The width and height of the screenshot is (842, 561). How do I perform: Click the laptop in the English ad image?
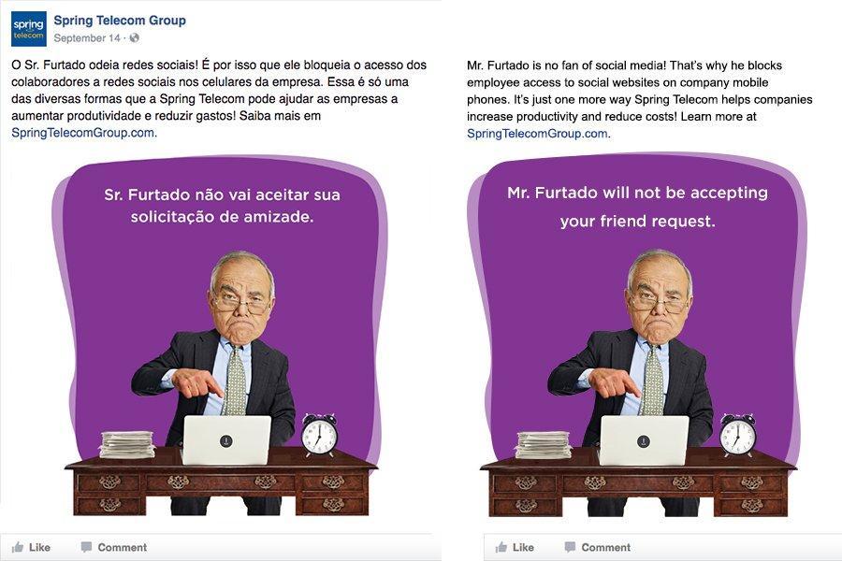[x=644, y=440]
